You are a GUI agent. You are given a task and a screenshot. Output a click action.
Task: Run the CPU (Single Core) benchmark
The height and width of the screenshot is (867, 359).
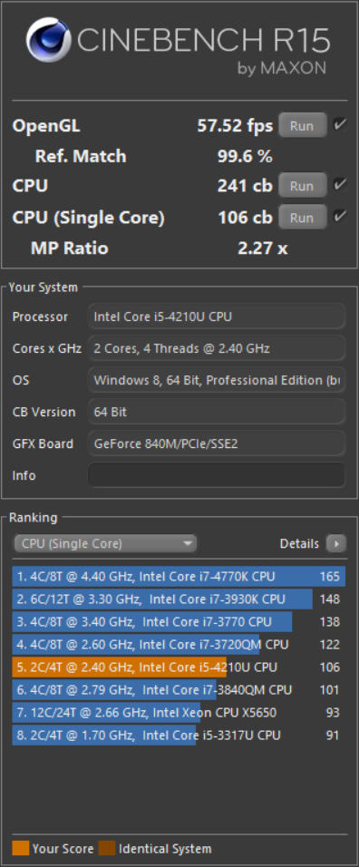tap(302, 218)
